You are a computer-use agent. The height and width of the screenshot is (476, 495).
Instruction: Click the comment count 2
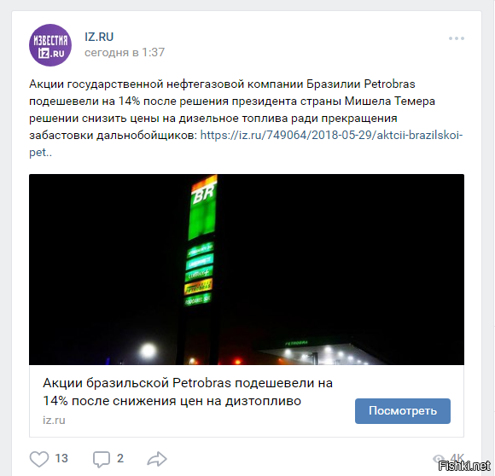tap(120, 458)
